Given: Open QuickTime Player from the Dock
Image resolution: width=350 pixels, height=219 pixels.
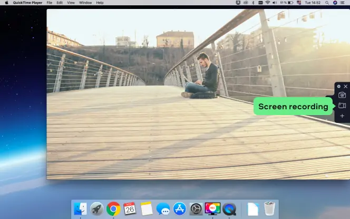Looking at the screenshot, I should coord(229,209).
